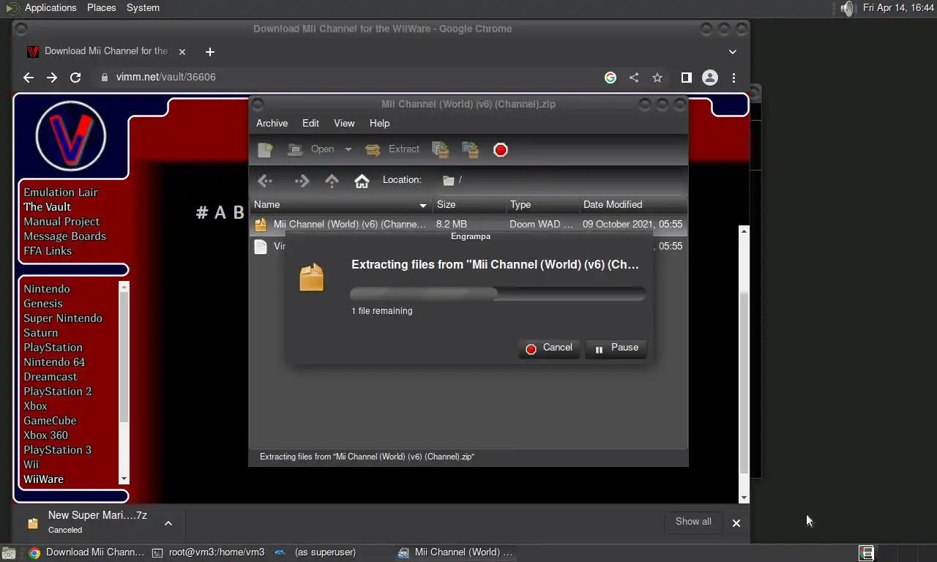Click the systems list scroll-down arrow
The height and width of the screenshot is (562, 937).
click(124, 479)
